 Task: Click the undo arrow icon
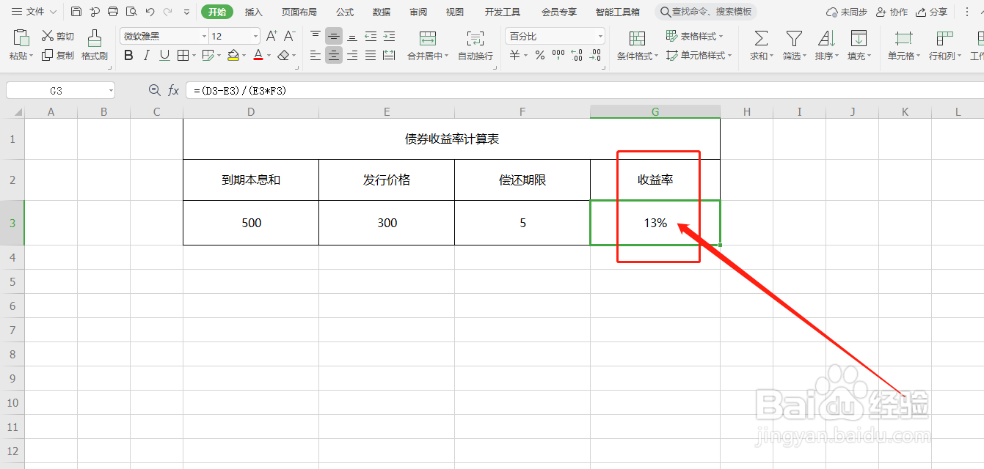click(150, 11)
